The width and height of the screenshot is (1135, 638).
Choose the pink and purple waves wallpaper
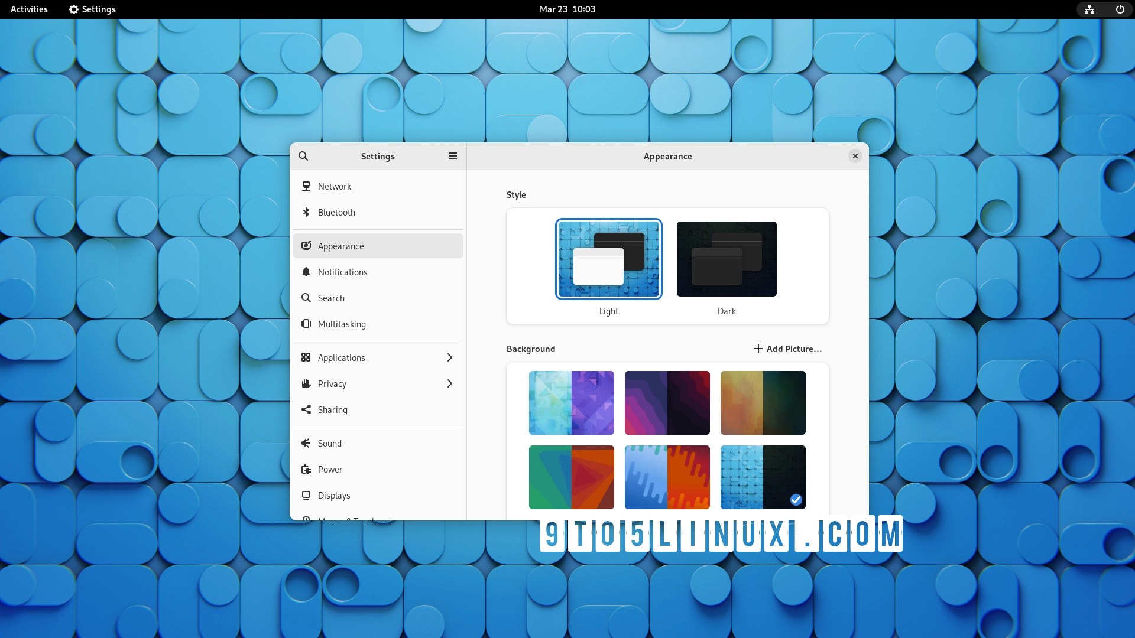coord(667,403)
